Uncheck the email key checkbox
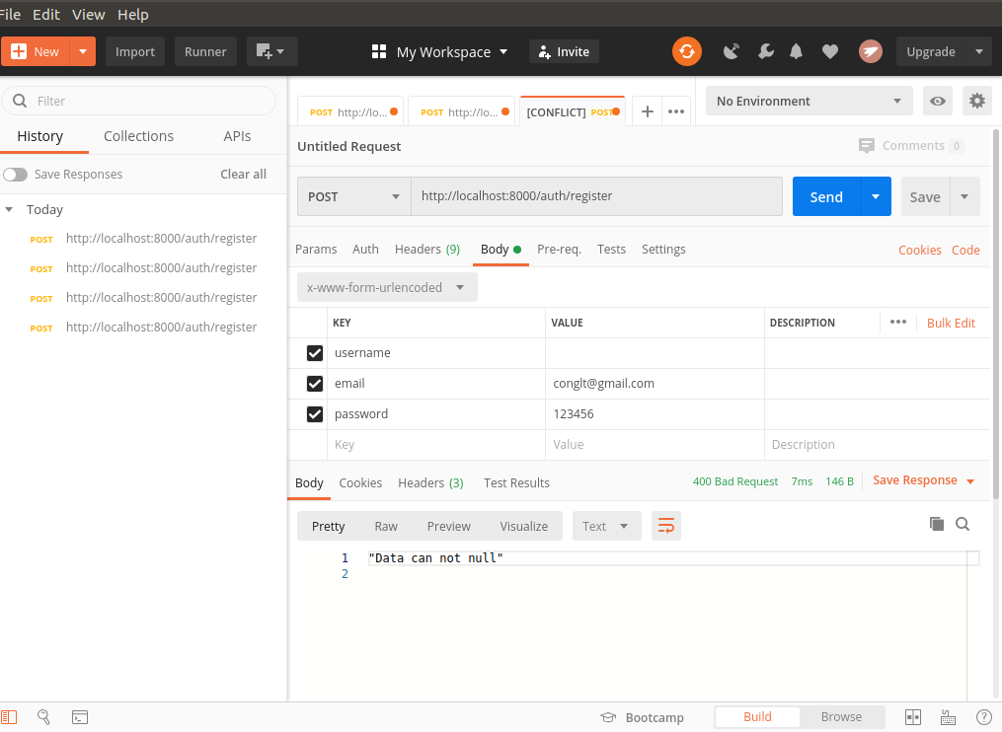This screenshot has width=1002, height=732. (x=314, y=383)
